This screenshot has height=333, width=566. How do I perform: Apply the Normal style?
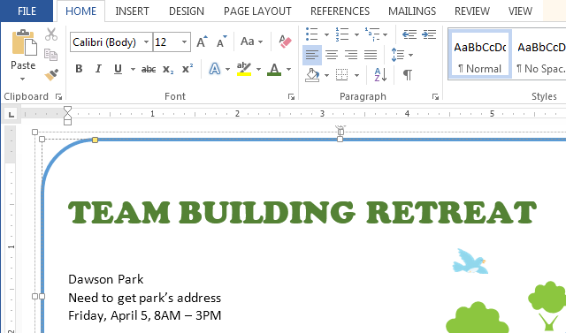(479, 55)
